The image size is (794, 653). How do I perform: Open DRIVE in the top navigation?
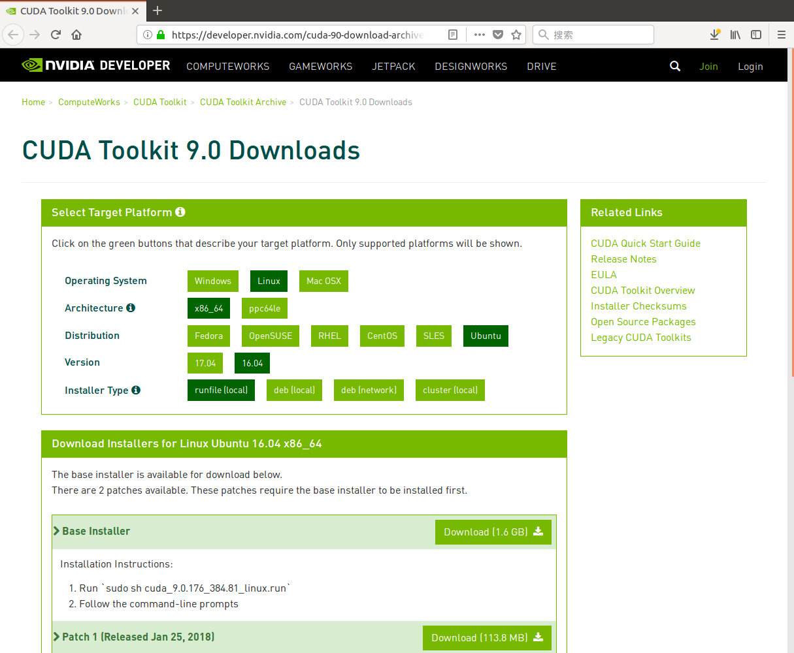click(542, 66)
